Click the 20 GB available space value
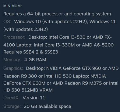Image resolution: width=120 pixels, height=112 pixels. coord(48,107)
